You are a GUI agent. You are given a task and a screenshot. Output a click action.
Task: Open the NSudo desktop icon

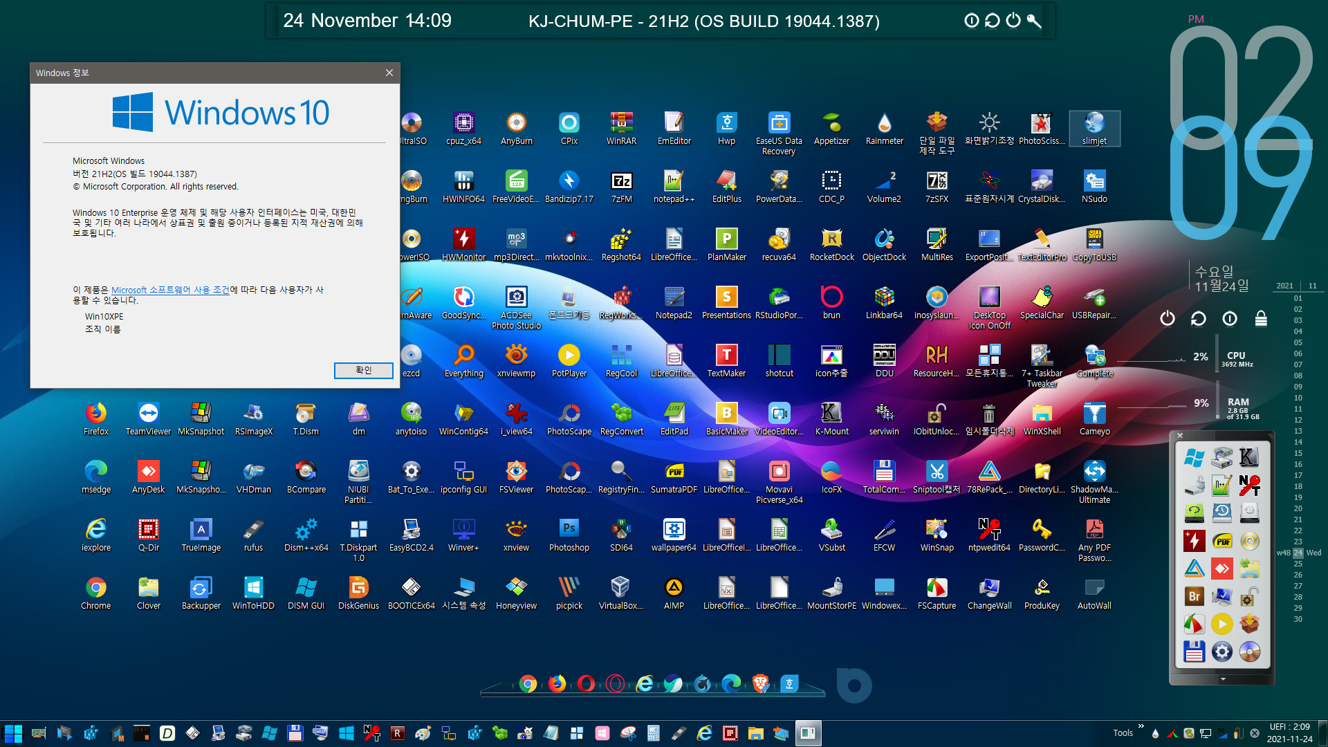click(1094, 187)
